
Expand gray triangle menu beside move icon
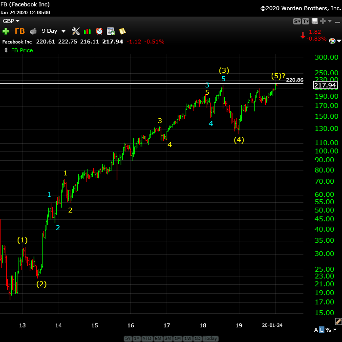pyautogui.click(x=330, y=21)
